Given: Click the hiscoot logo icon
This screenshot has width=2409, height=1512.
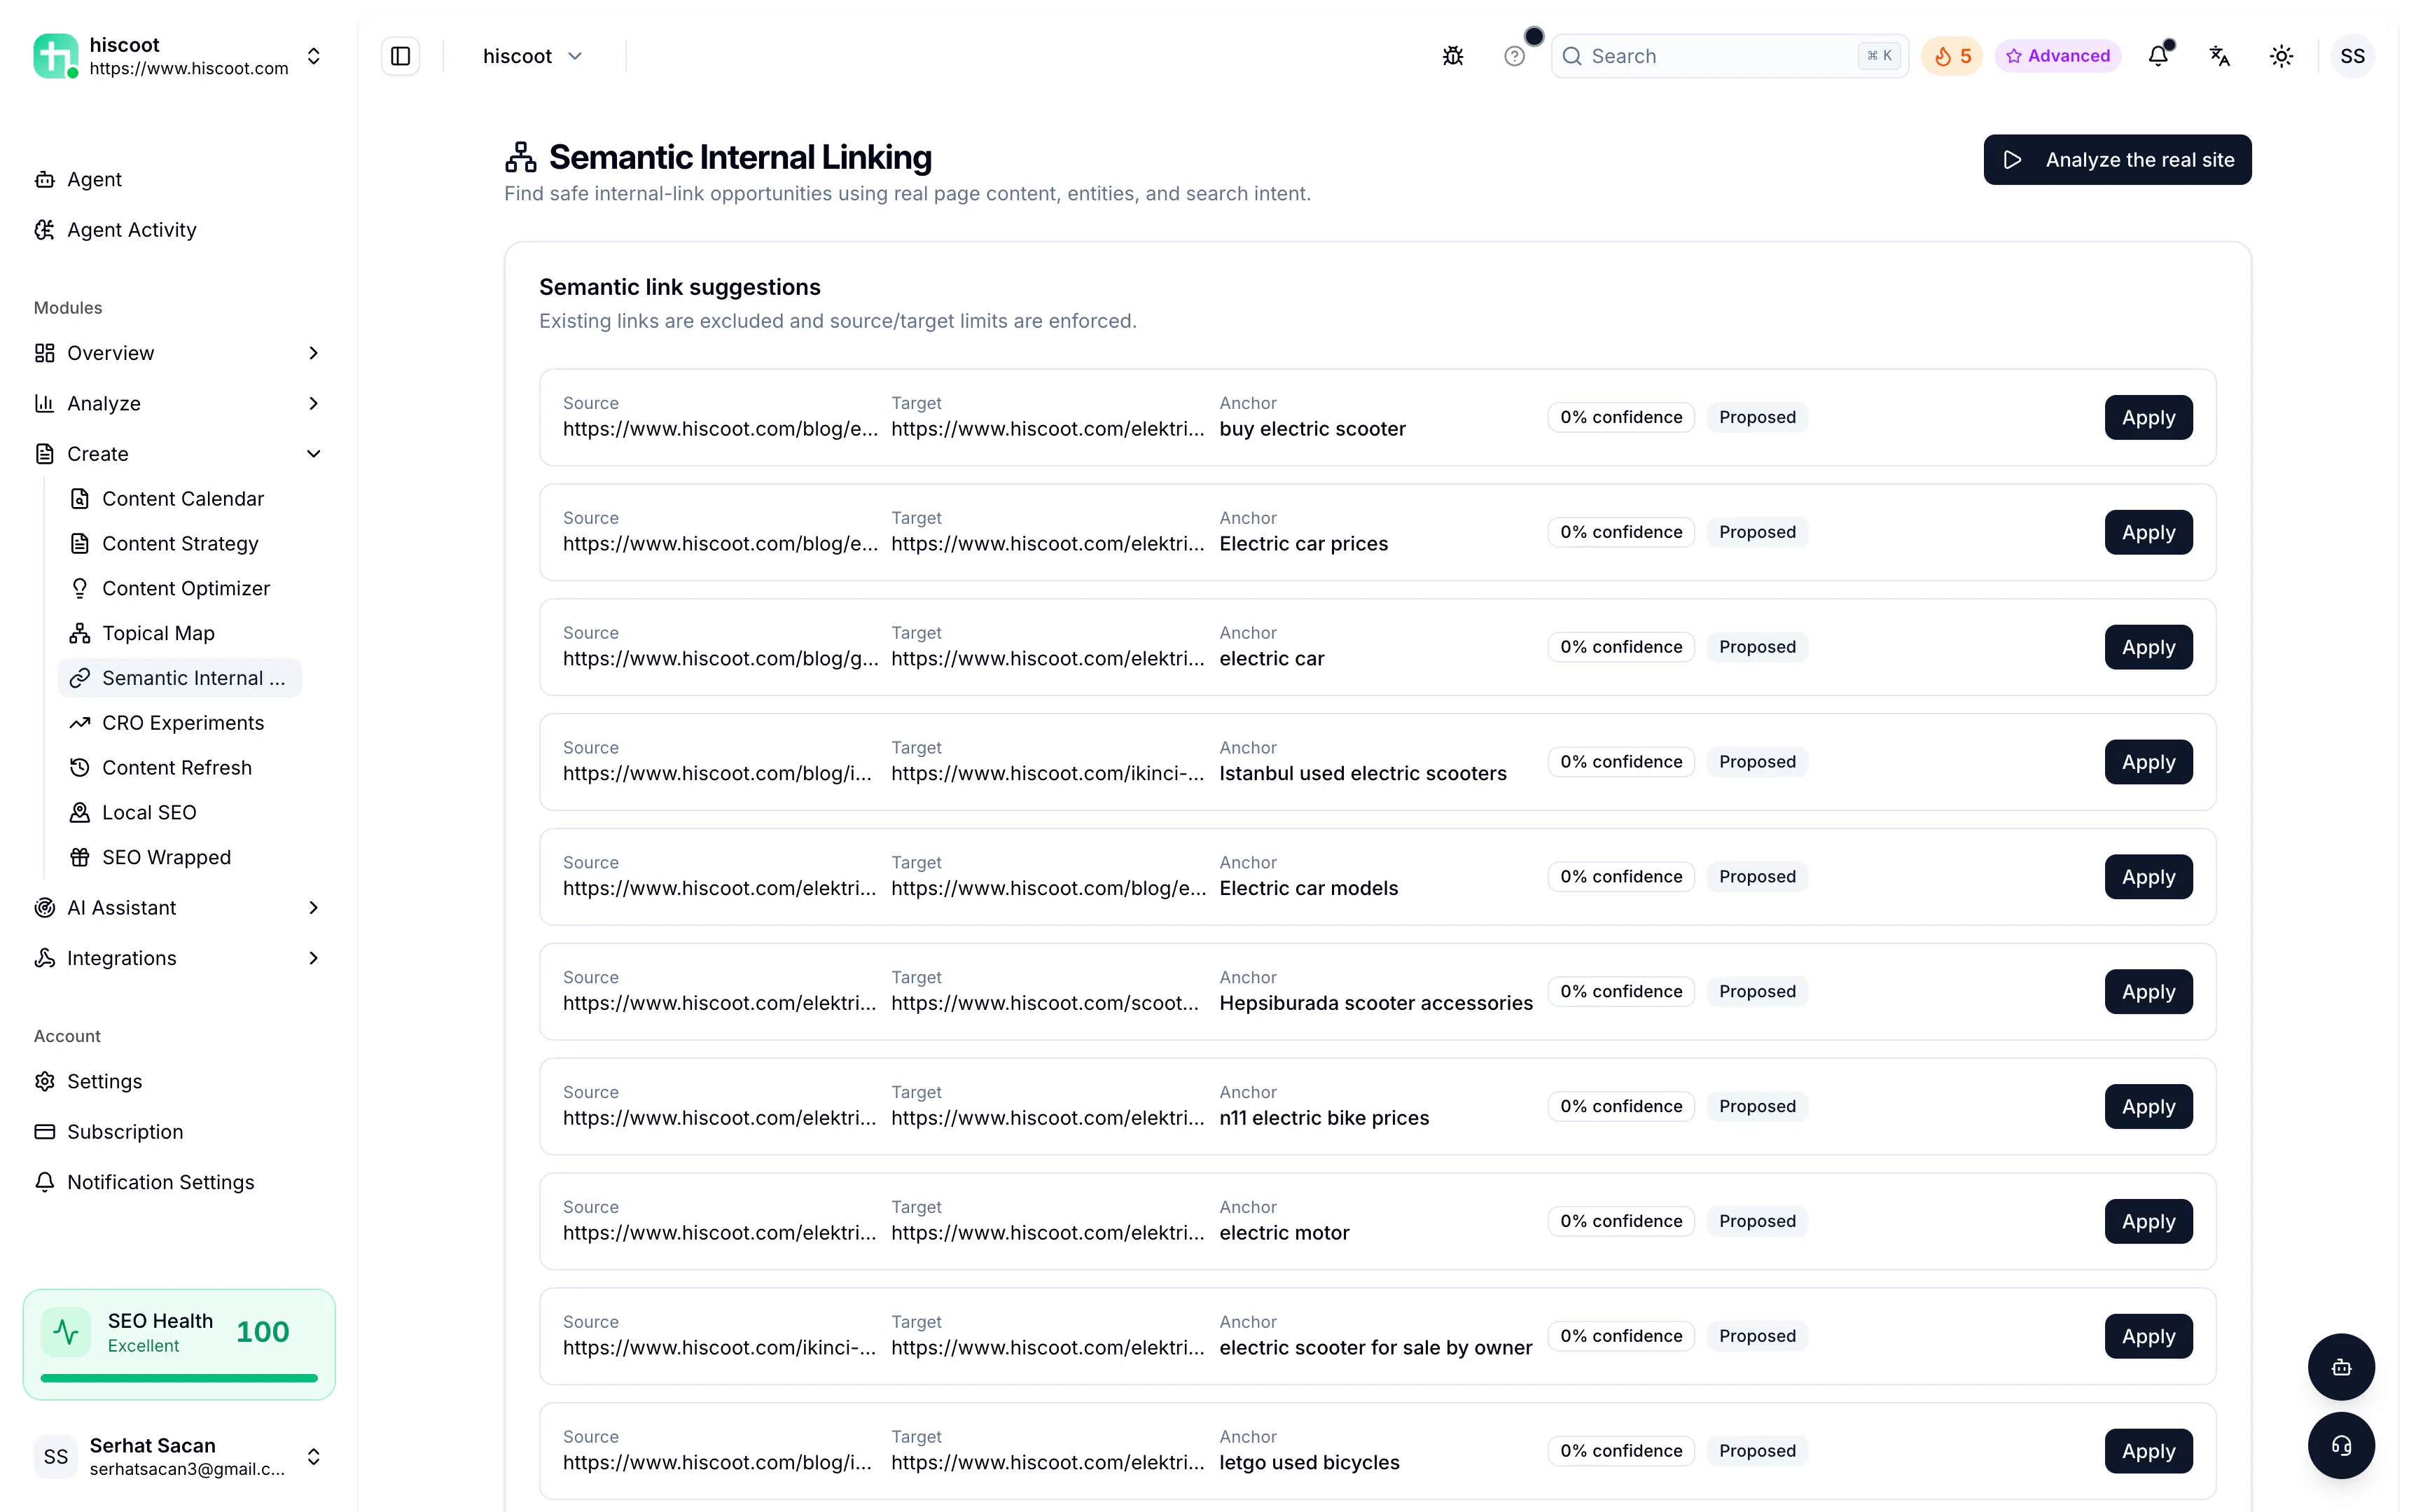Looking at the screenshot, I should click(56, 56).
